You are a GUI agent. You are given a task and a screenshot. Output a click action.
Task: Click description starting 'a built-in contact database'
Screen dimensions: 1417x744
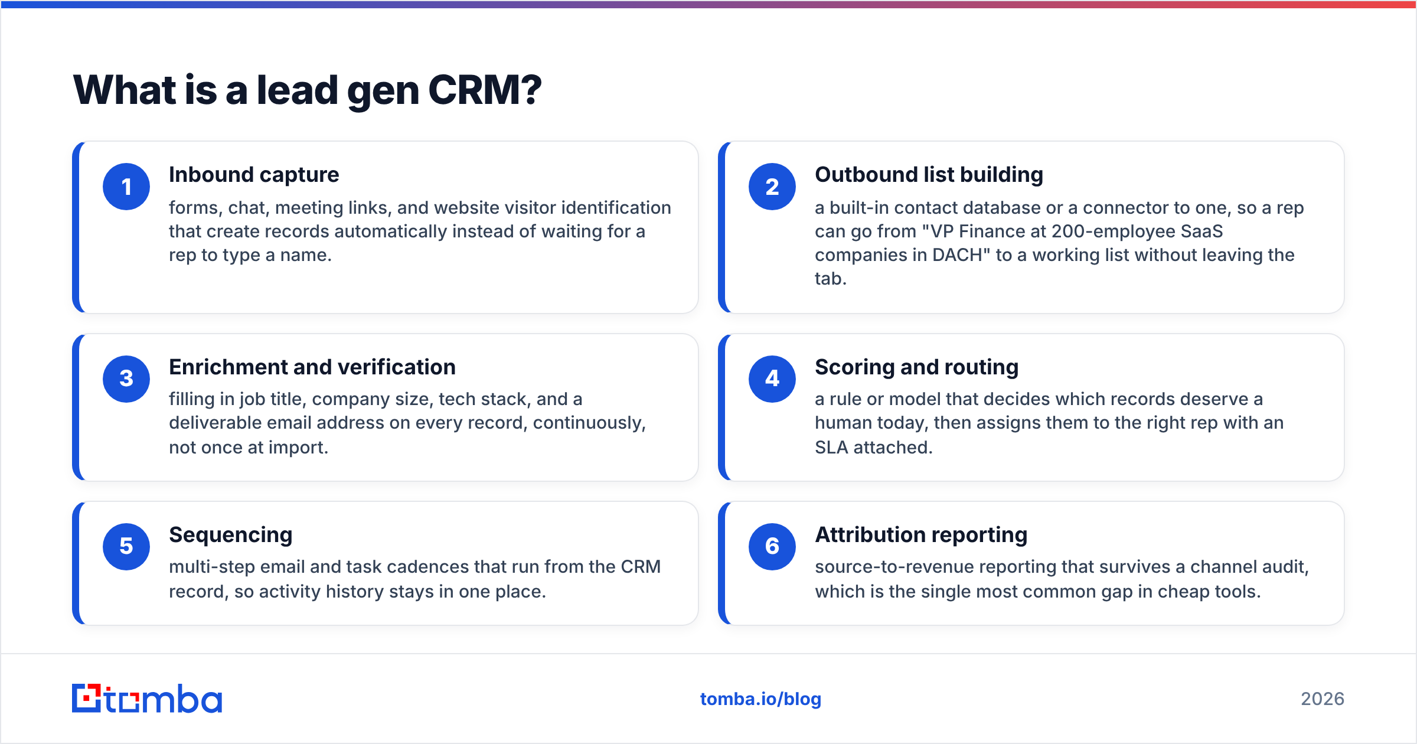tap(1059, 243)
